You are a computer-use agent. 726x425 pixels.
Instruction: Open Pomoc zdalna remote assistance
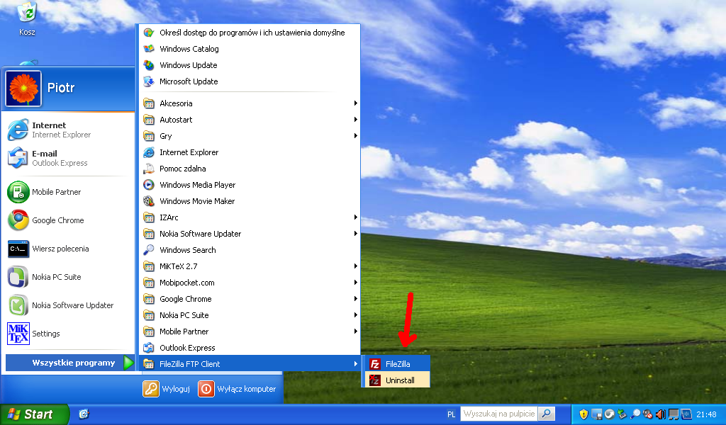point(250,169)
